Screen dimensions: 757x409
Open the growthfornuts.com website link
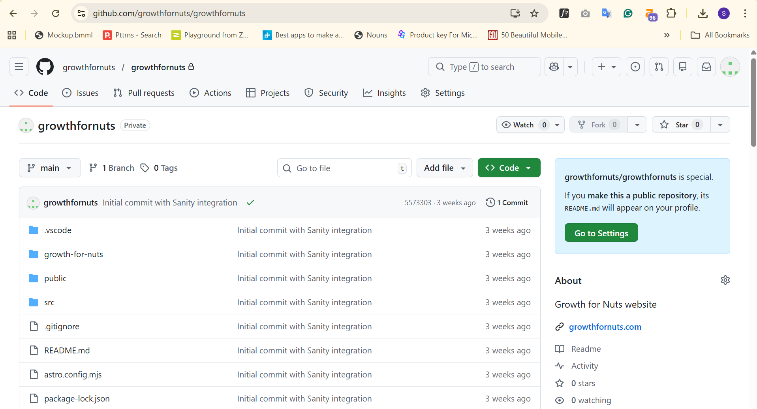point(605,327)
